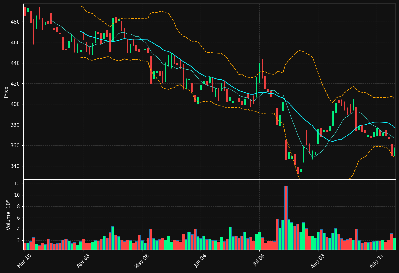
Task: Click the "Aug 03" date label
Action: [318, 261]
